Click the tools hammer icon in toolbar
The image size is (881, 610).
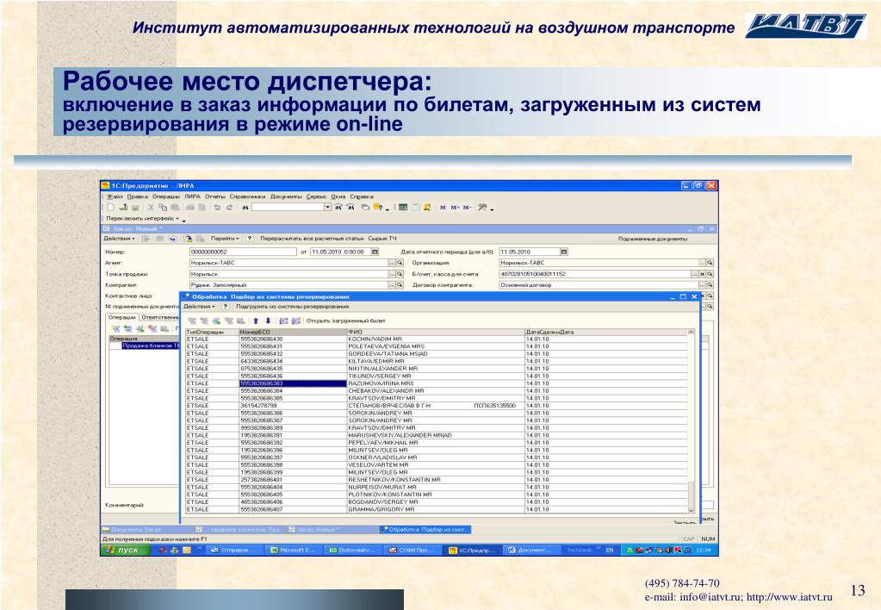[x=482, y=208]
